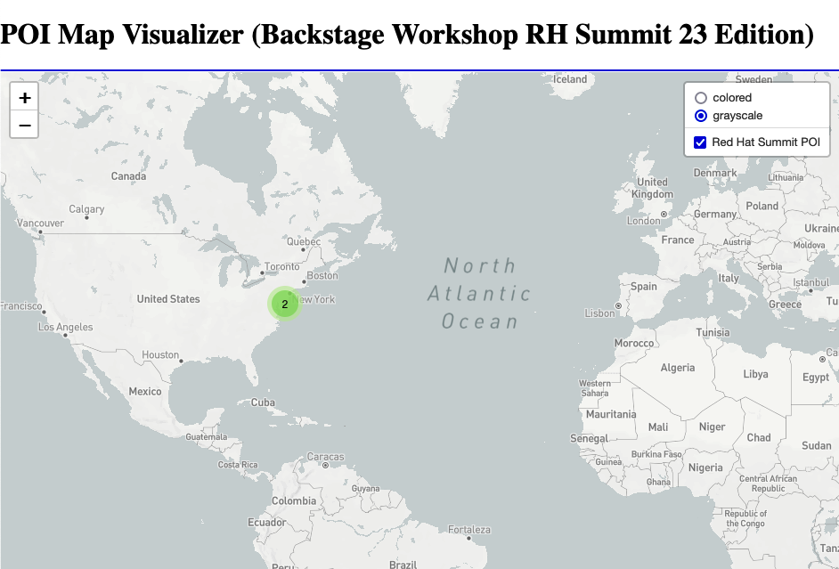Screen dimensions: 839x569
Task: Click the Red Hat Summit POI label
Action: click(x=765, y=142)
